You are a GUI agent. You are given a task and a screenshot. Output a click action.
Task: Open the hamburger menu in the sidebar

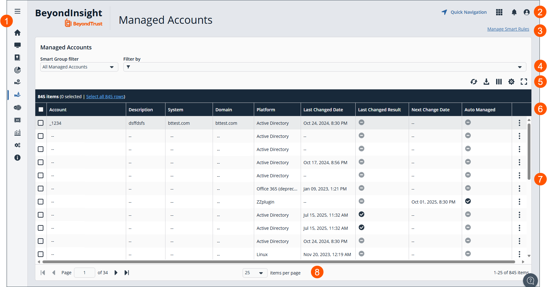(x=17, y=11)
